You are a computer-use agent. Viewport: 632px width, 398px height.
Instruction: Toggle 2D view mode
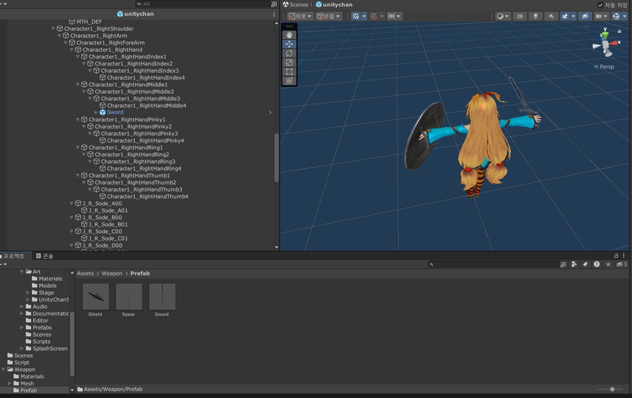[x=520, y=16]
